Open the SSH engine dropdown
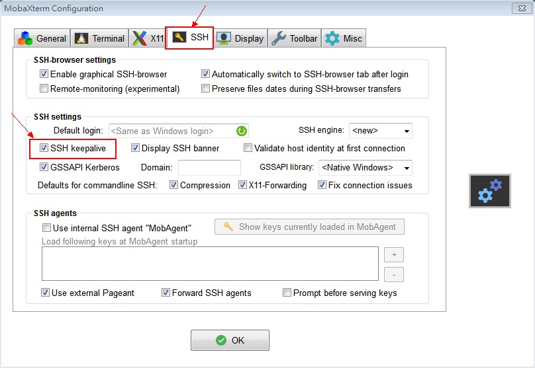Image resolution: width=535 pixels, height=368 pixels. pyautogui.click(x=381, y=131)
